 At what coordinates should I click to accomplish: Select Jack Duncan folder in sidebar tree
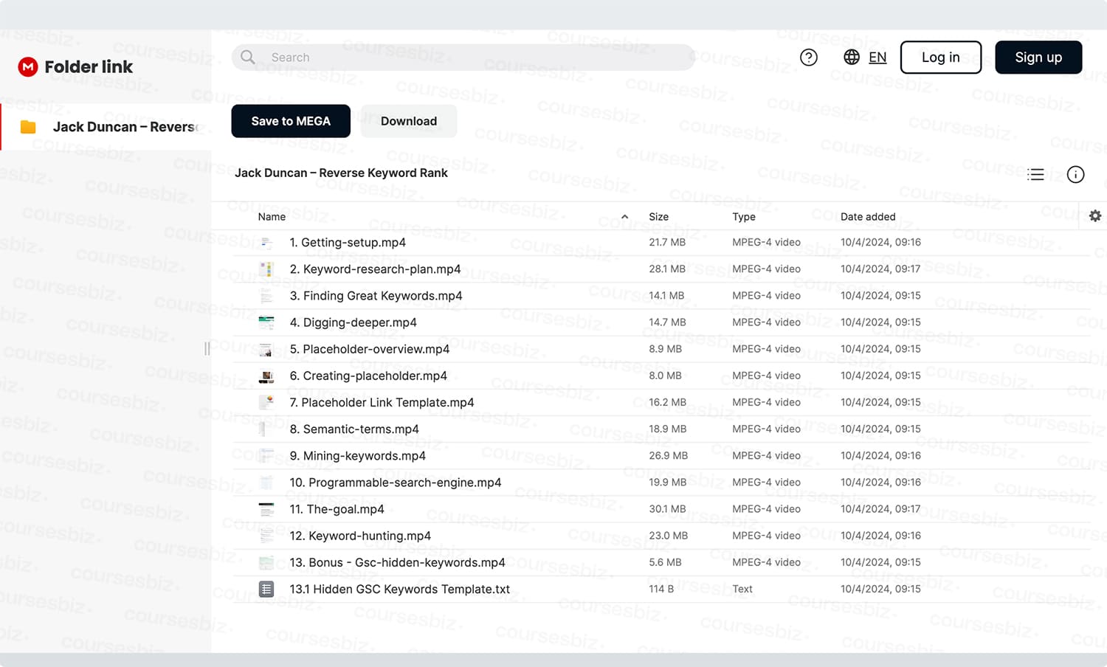(x=106, y=127)
